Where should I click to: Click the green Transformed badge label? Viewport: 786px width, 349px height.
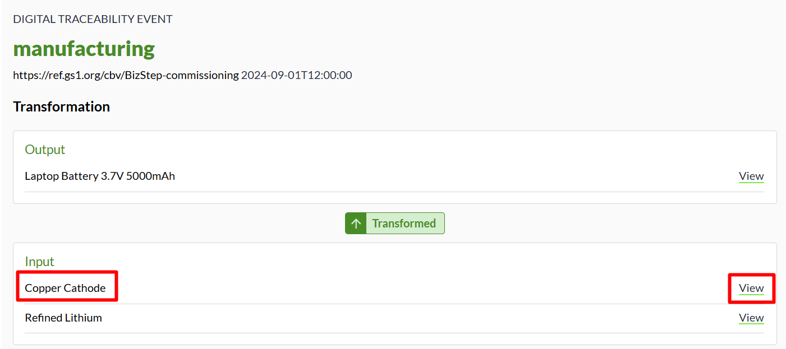[404, 224]
